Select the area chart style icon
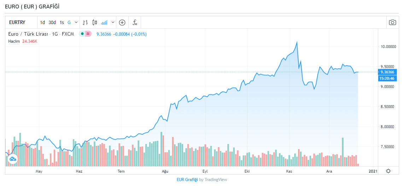 tap(104, 22)
